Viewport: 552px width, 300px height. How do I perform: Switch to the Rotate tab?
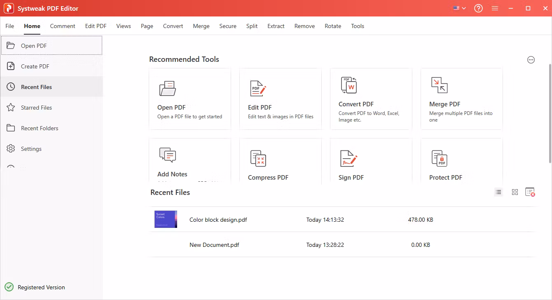point(333,26)
